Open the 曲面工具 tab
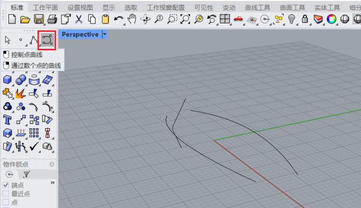 [293, 7]
